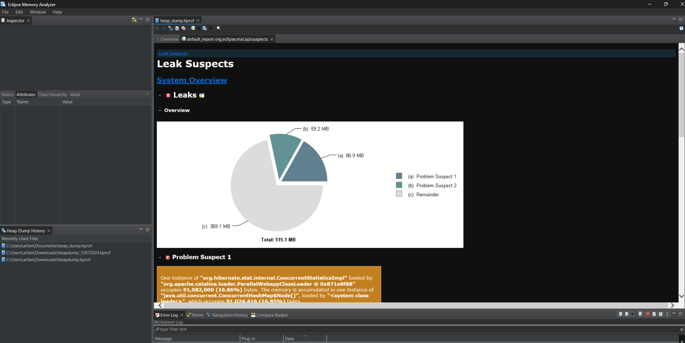
Task: Minimize the Heap Dump History panel
Action: click(x=141, y=229)
